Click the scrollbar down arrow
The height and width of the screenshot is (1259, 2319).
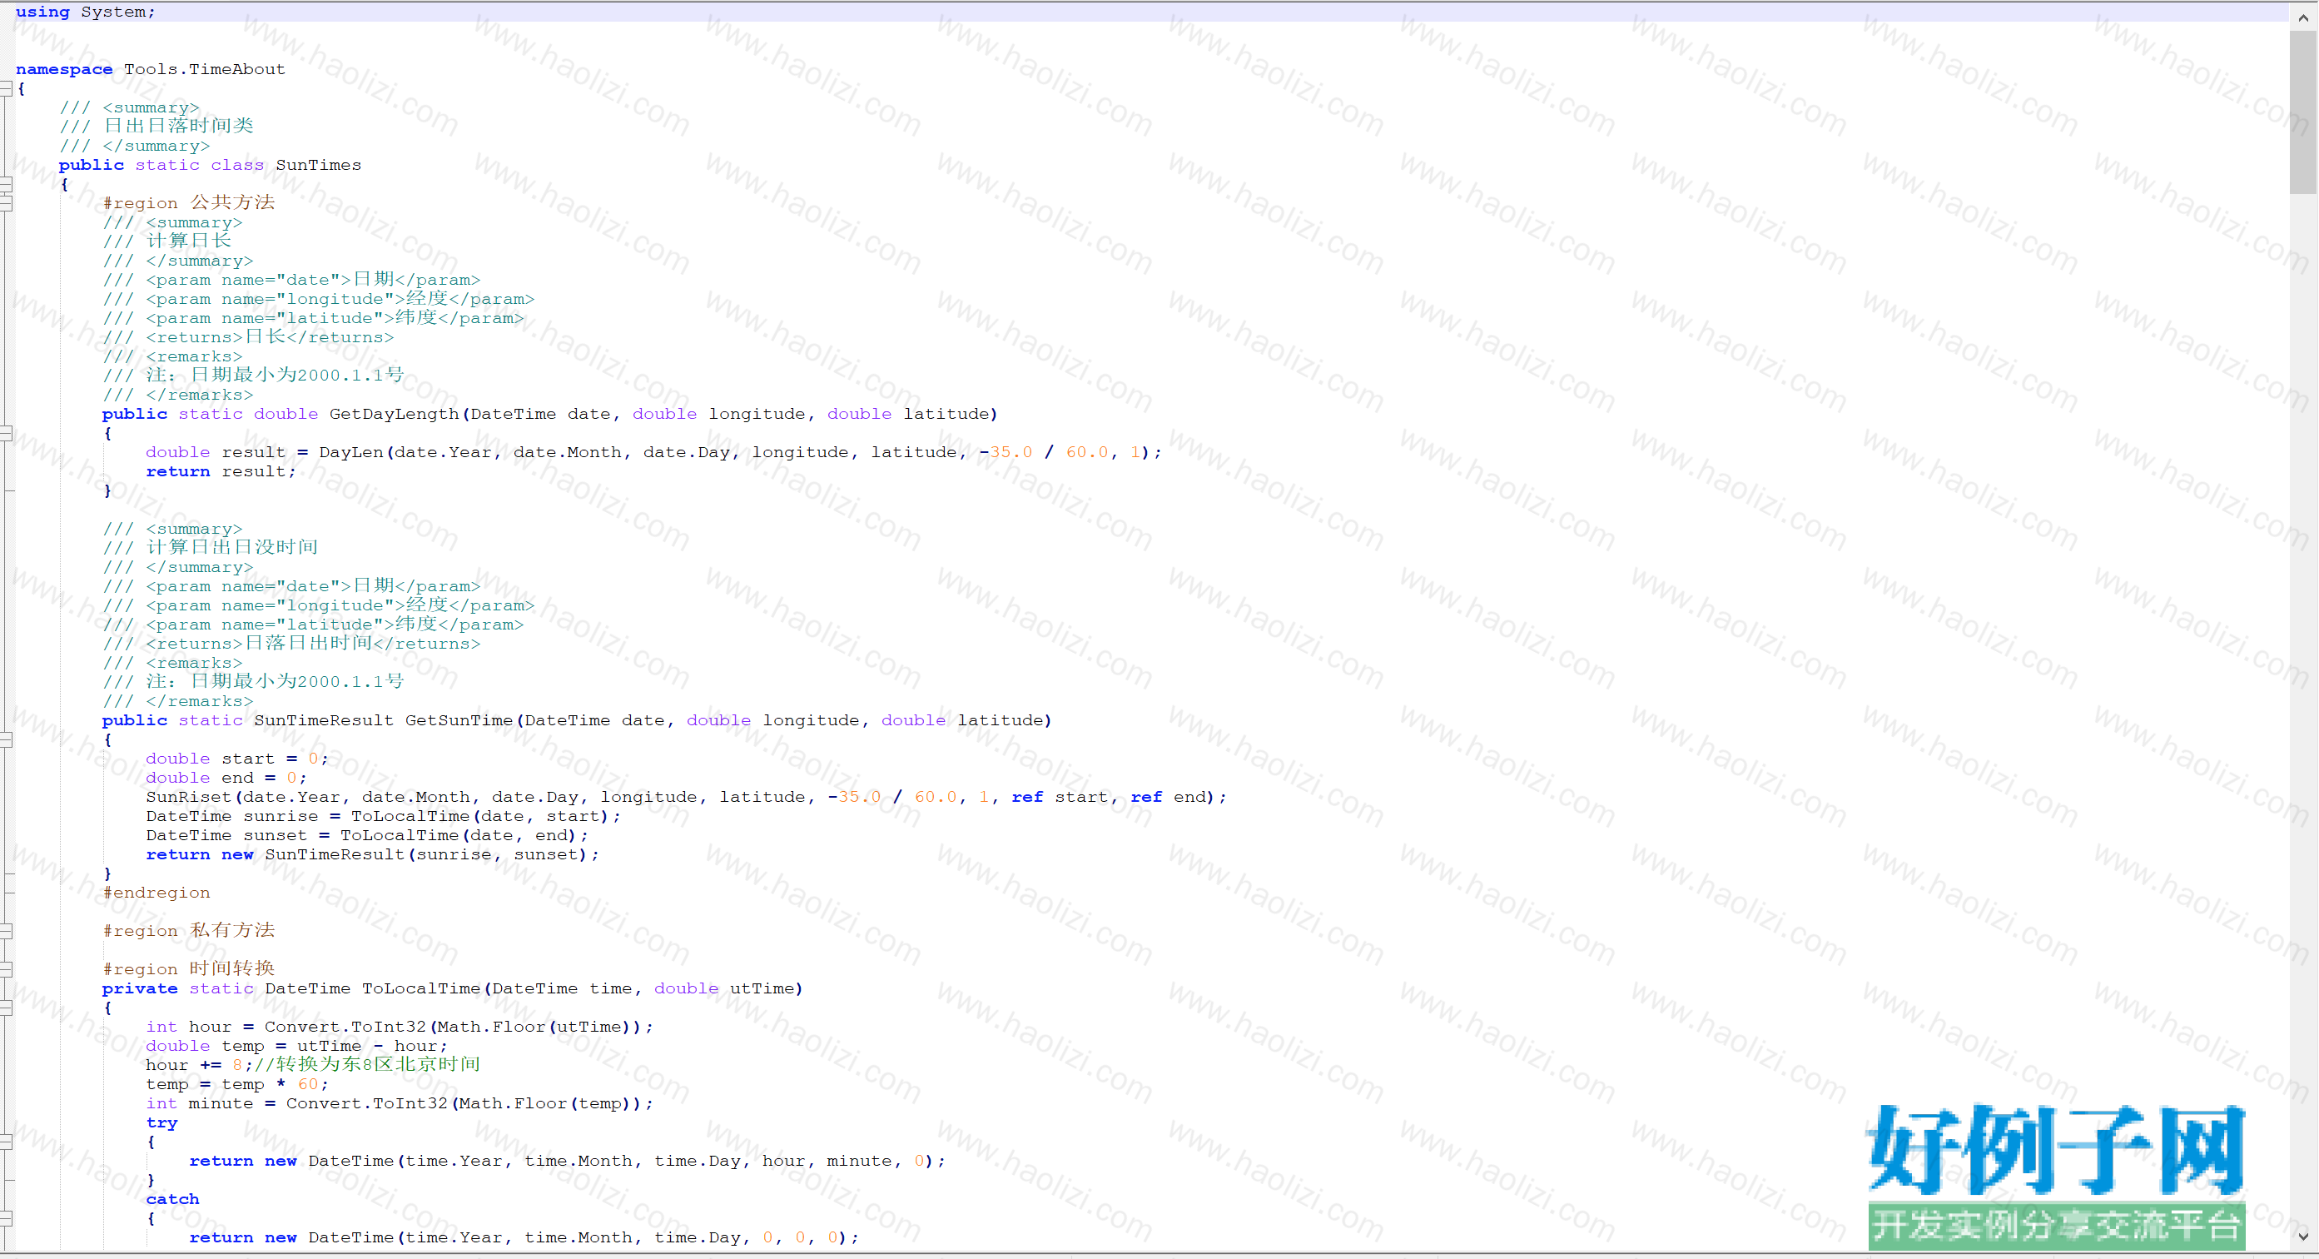pyautogui.click(x=2303, y=1237)
